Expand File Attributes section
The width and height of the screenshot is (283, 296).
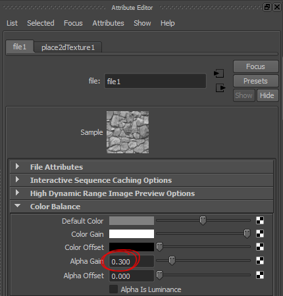pos(141,167)
